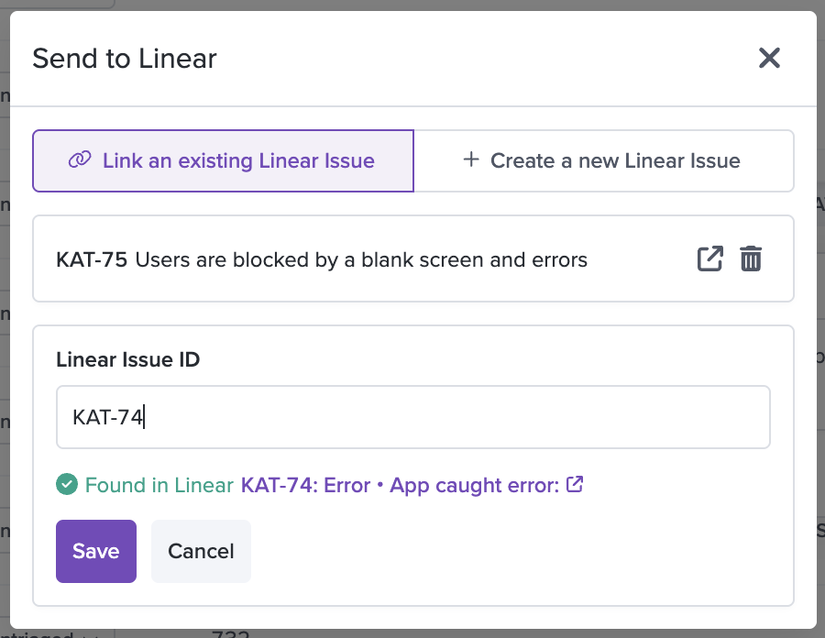Image resolution: width=825 pixels, height=638 pixels.
Task: Click the green 'Found in Linear' text
Action: coord(159,485)
